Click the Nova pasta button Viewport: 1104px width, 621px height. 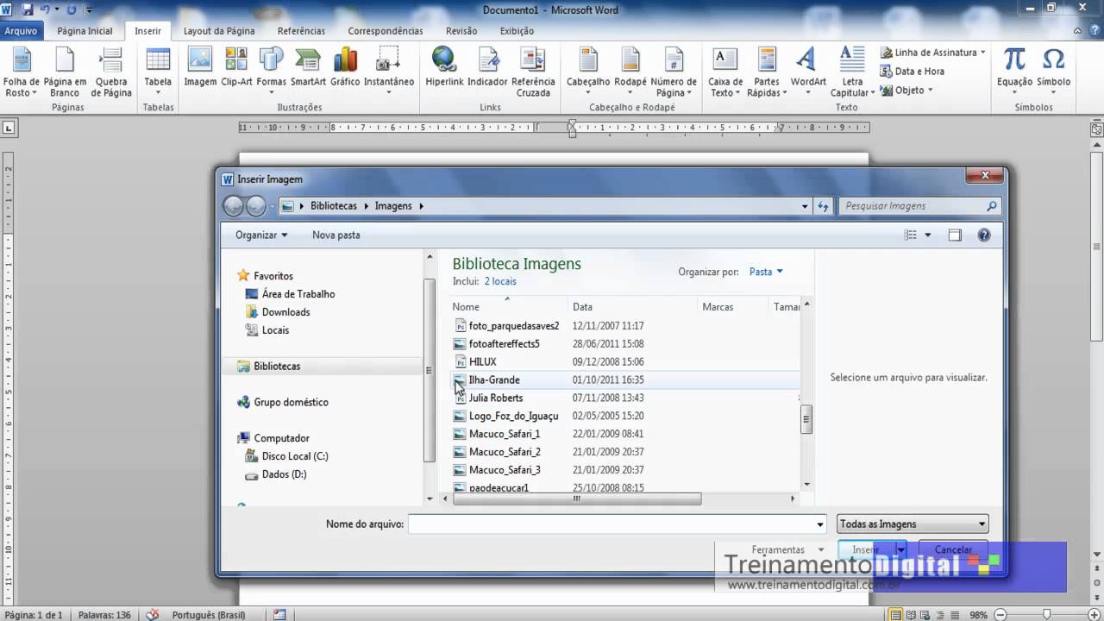[x=336, y=235]
